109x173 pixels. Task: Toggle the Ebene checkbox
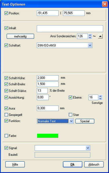pos(70,97)
